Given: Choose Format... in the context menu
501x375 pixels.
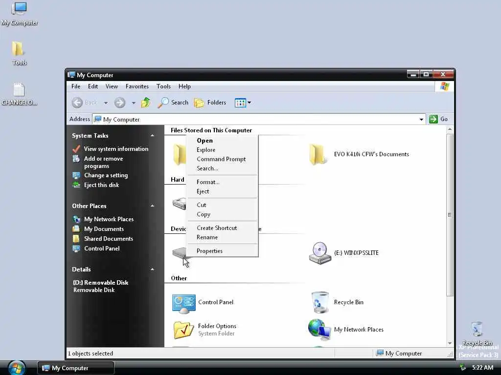Looking at the screenshot, I should coord(223,182).
